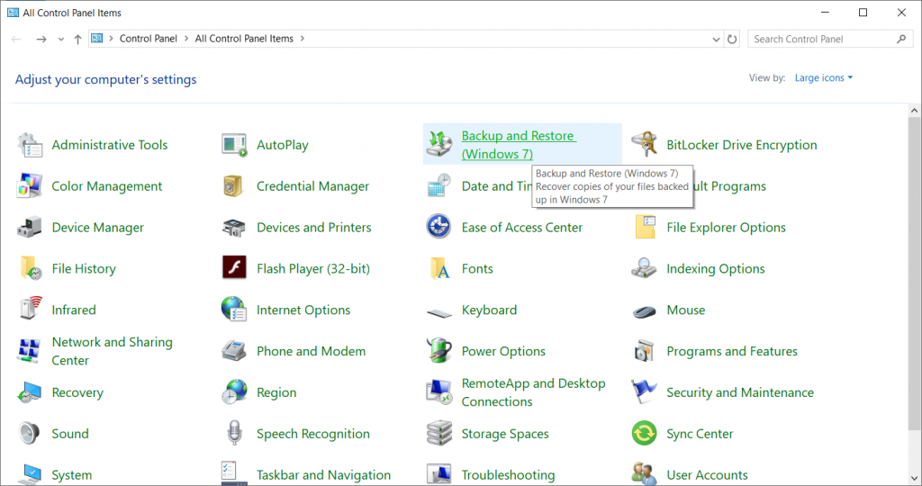This screenshot has width=922, height=486.
Task: Open the Mouse icon
Action: click(x=644, y=310)
